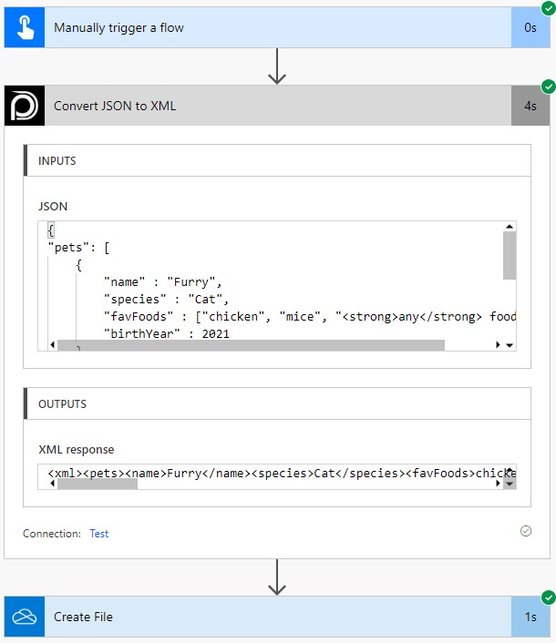Image resolution: width=556 pixels, height=643 pixels.
Task: Open the Test connection link
Action: click(x=98, y=534)
